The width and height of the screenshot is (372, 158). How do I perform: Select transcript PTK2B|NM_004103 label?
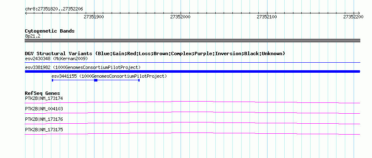coord(44,109)
